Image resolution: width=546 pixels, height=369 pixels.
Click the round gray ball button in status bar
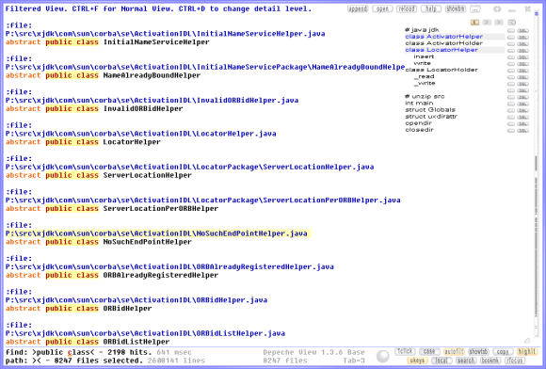click(x=383, y=356)
